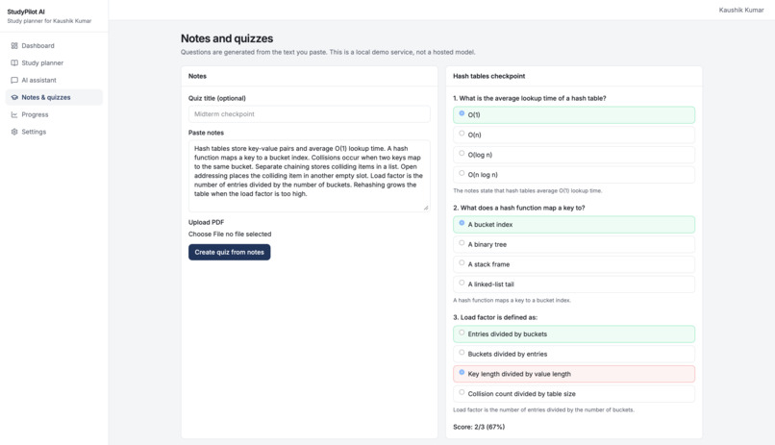Open the Dashboard page
This screenshot has width=775, height=445.
pyautogui.click(x=54, y=45)
